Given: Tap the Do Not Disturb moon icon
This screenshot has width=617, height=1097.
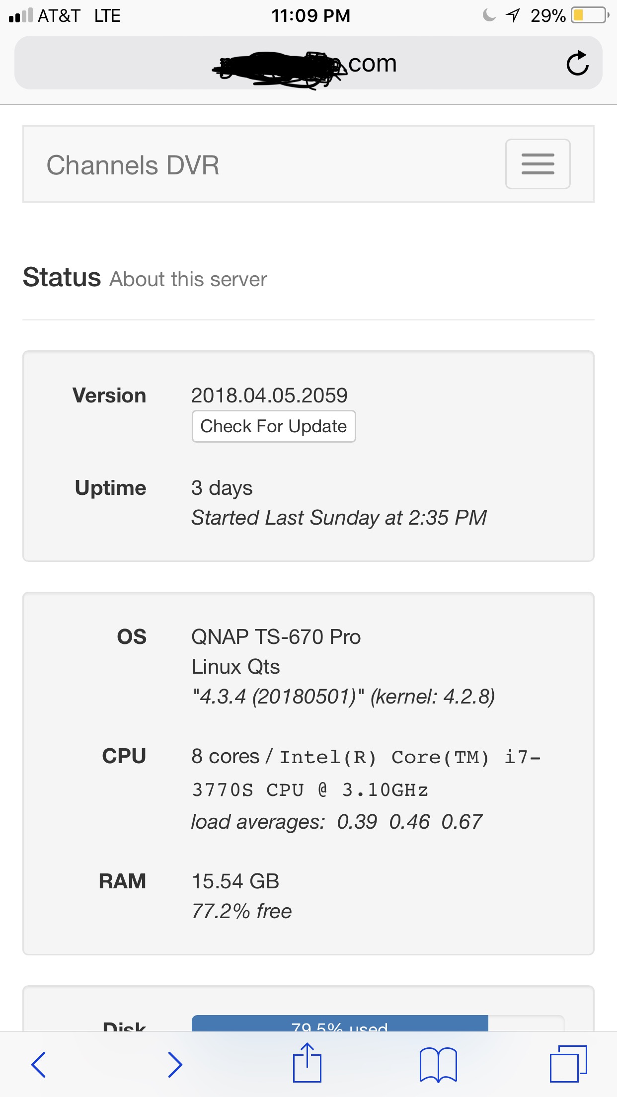Looking at the screenshot, I should click(489, 15).
